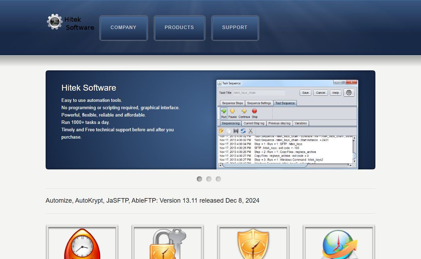
Task: Click the blue refresh arrows icon in log toolbar
Action: (243, 131)
